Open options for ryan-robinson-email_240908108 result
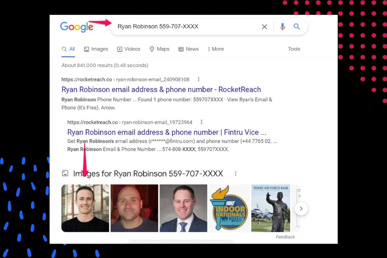This screenshot has height=258, width=387. click(199, 79)
